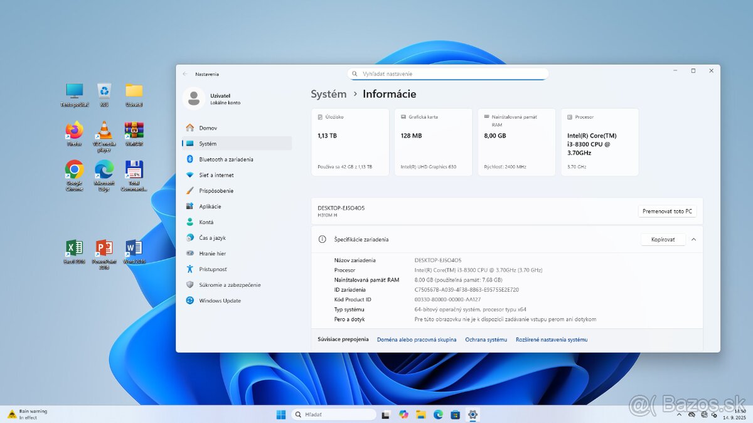
Task: Go to Sieť a internet section
Action: tap(216, 175)
